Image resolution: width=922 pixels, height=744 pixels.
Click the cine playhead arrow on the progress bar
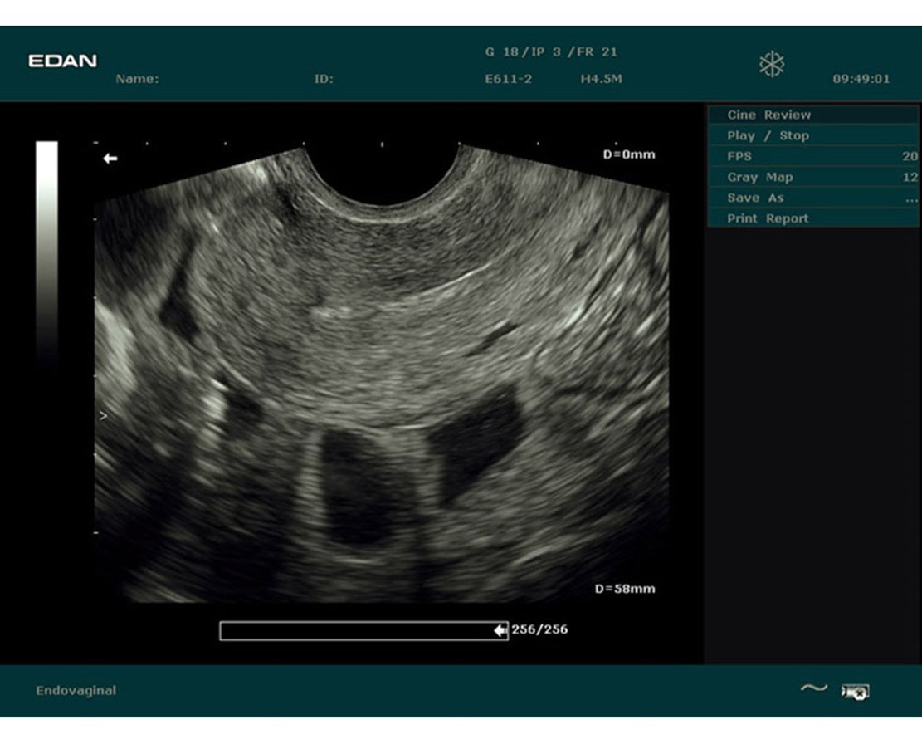click(x=499, y=631)
